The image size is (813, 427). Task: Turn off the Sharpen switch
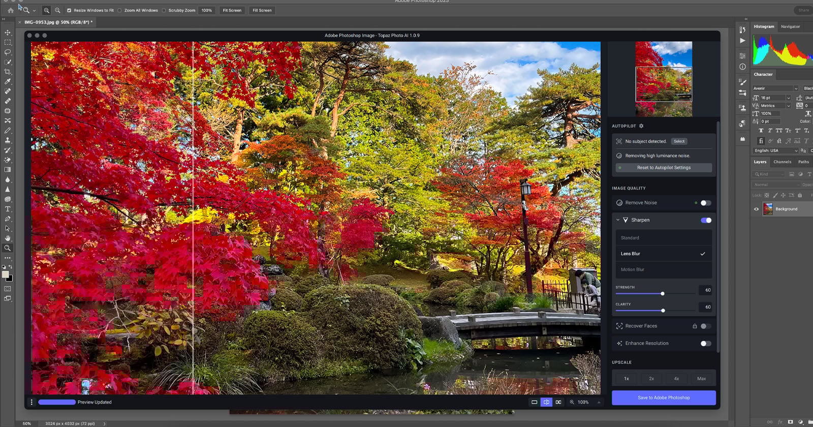tap(706, 220)
